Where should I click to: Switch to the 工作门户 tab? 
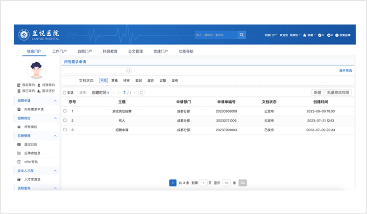pos(59,51)
